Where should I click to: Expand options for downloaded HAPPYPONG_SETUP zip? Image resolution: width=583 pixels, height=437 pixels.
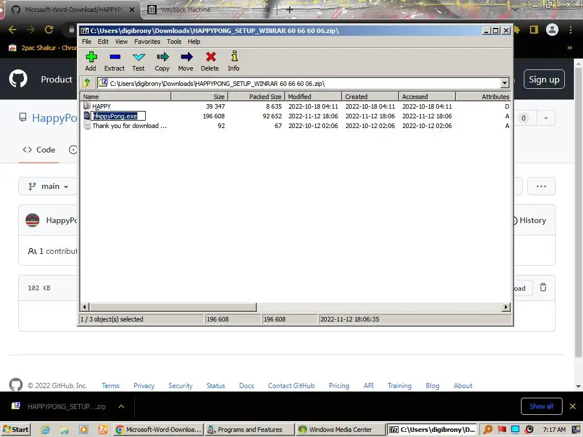121,406
